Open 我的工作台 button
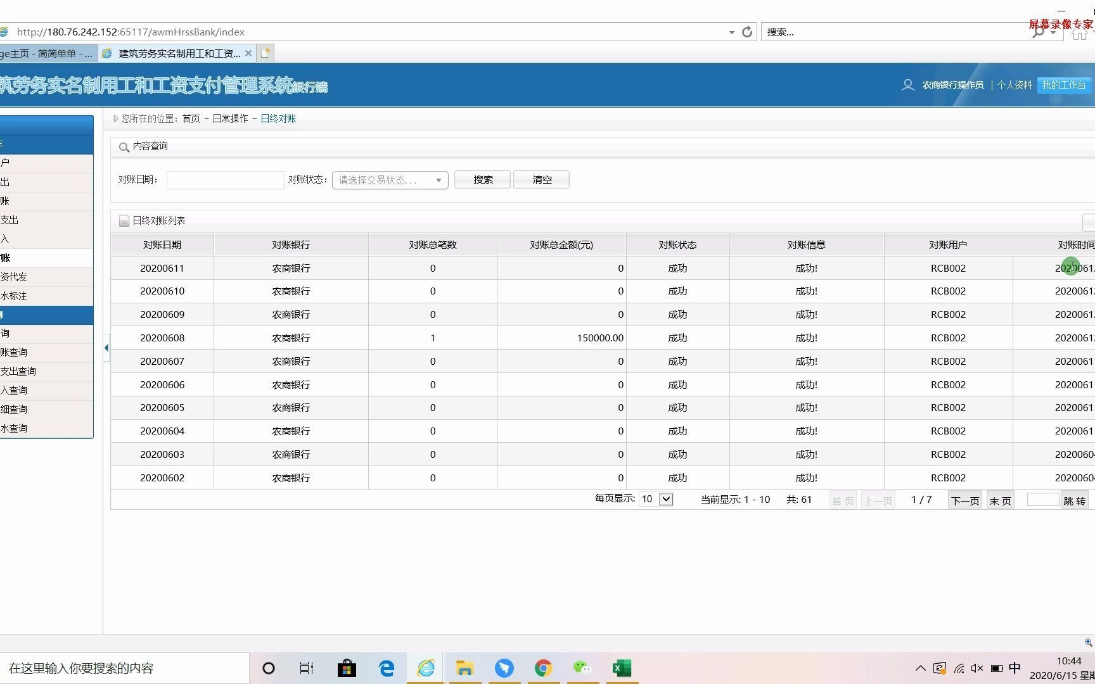Viewport: 1095px width, 684px height. pos(1064,85)
